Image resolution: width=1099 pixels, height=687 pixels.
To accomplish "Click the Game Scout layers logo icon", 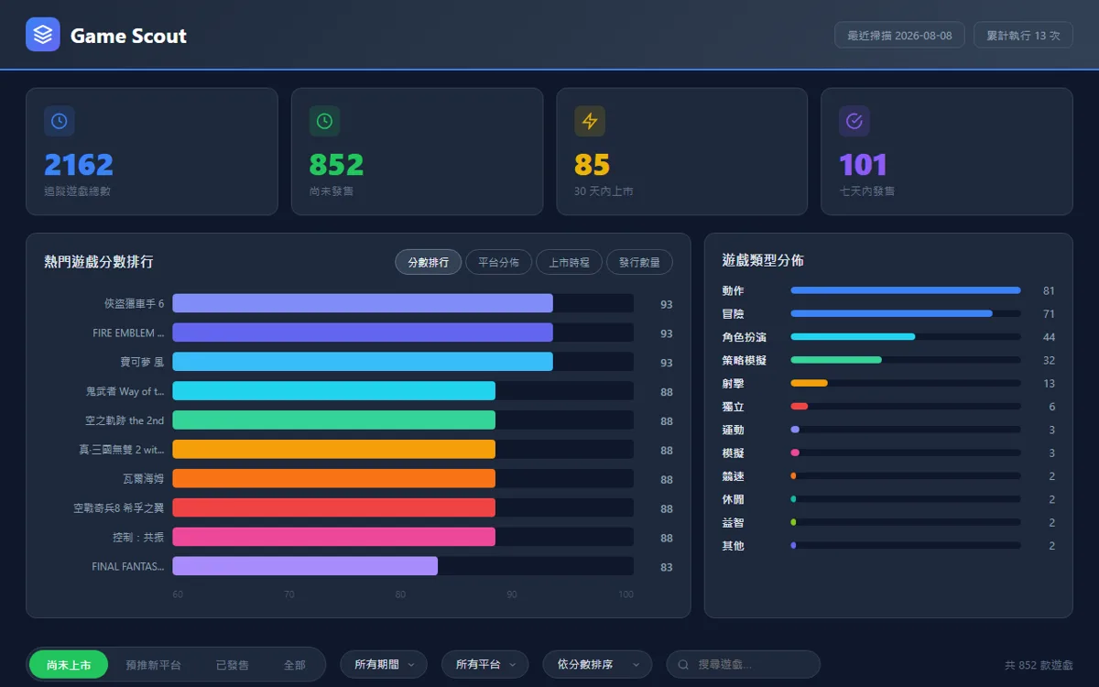I will click(x=43, y=35).
